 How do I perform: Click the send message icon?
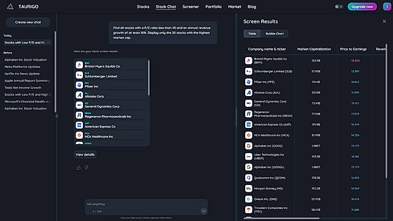[204, 211]
